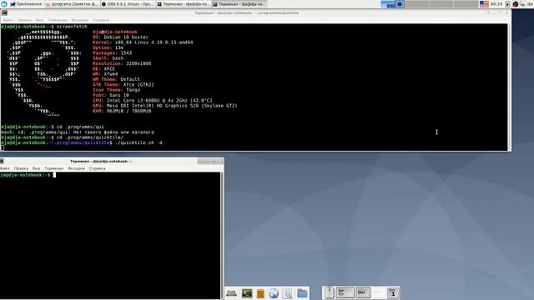
Task: Open Вкладки menu in quicktile terminal window
Action: click(x=80, y=20)
